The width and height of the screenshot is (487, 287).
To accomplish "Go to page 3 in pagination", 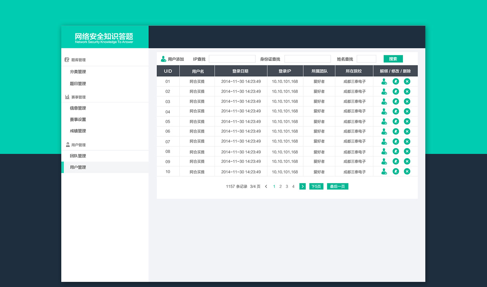I will point(287,186).
